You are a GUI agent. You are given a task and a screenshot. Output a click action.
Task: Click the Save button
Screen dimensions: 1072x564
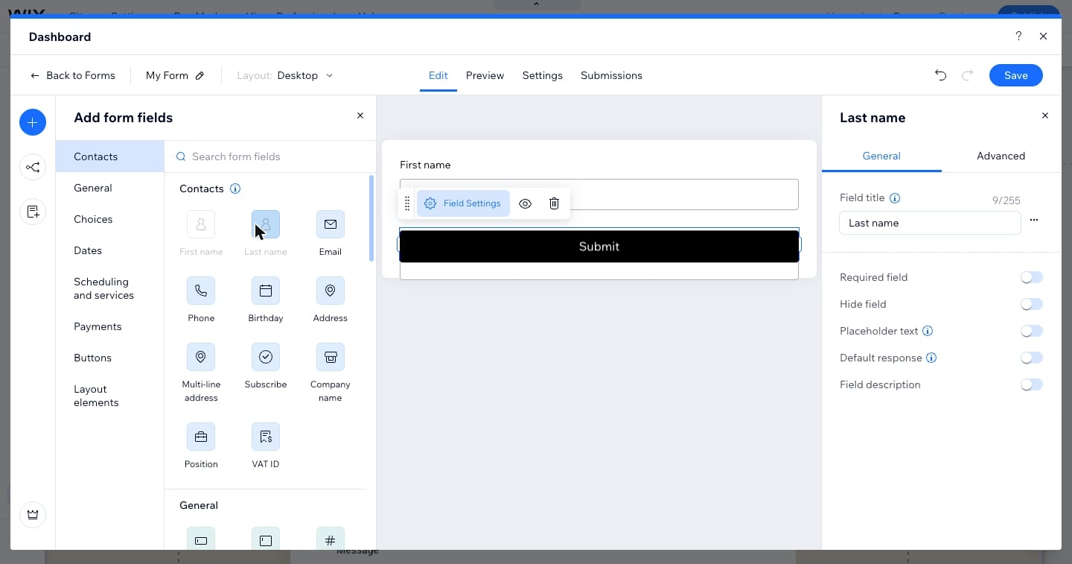click(x=1015, y=75)
